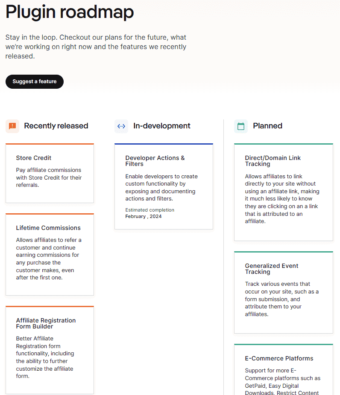Click the orange Recently released alert icon
Image resolution: width=340 pixels, height=395 pixels.
point(12,126)
